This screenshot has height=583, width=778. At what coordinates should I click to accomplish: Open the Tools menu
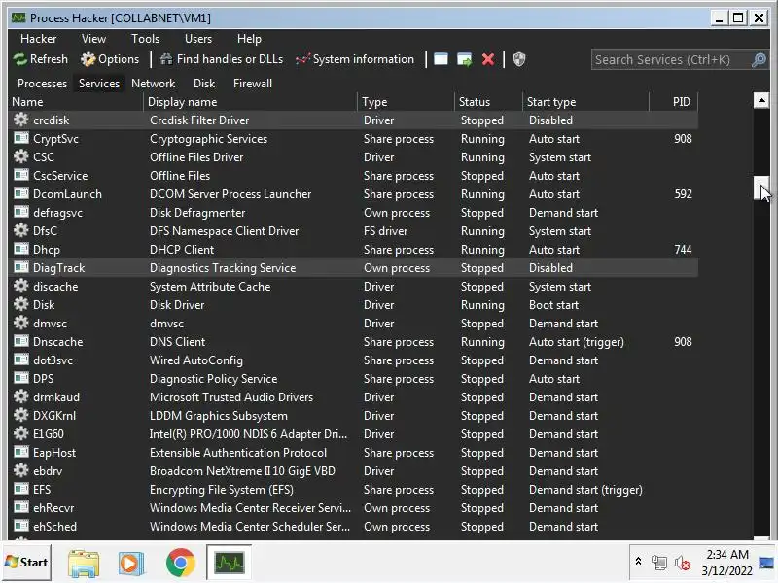[x=145, y=39]
